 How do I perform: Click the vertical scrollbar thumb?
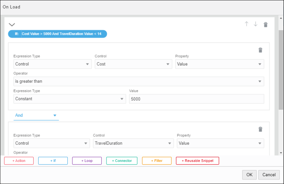point(281,70)
